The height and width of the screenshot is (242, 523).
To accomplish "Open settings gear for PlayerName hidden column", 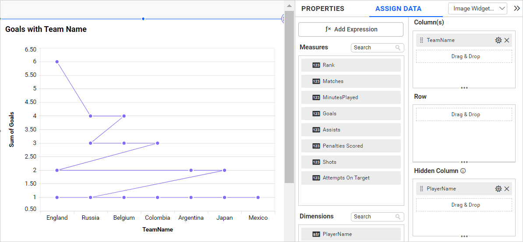I will point(498,189).
